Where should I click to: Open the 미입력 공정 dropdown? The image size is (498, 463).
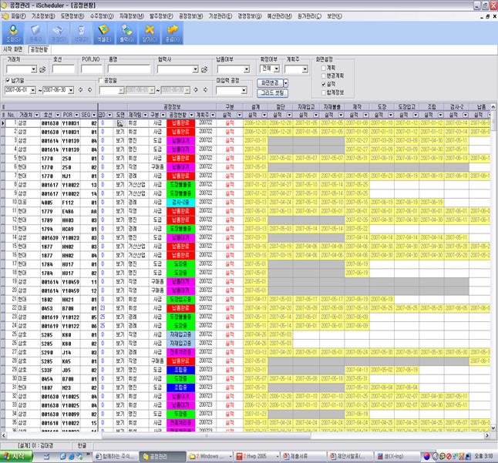[x=244, y=90]
